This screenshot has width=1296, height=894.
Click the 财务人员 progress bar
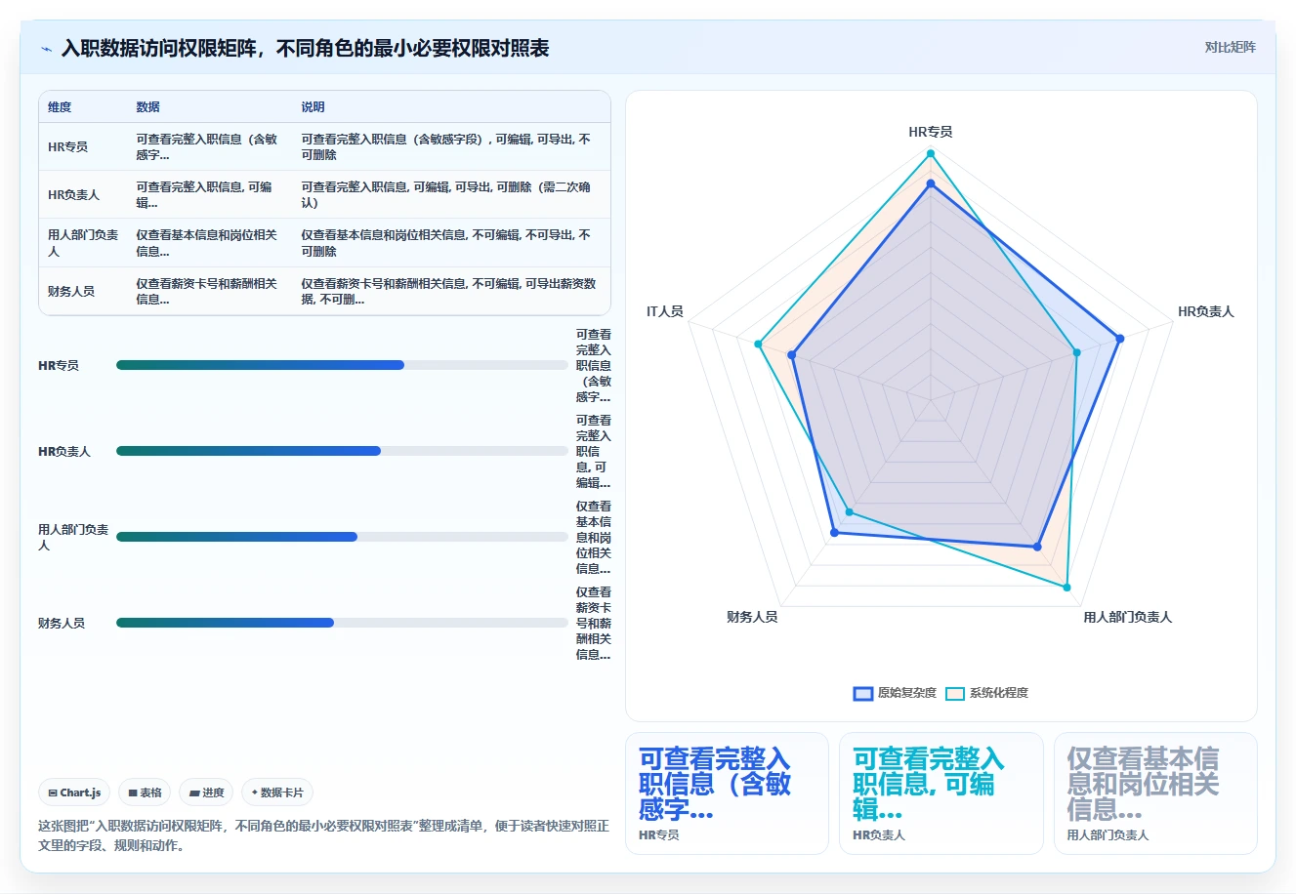click(x=342, y=623)
